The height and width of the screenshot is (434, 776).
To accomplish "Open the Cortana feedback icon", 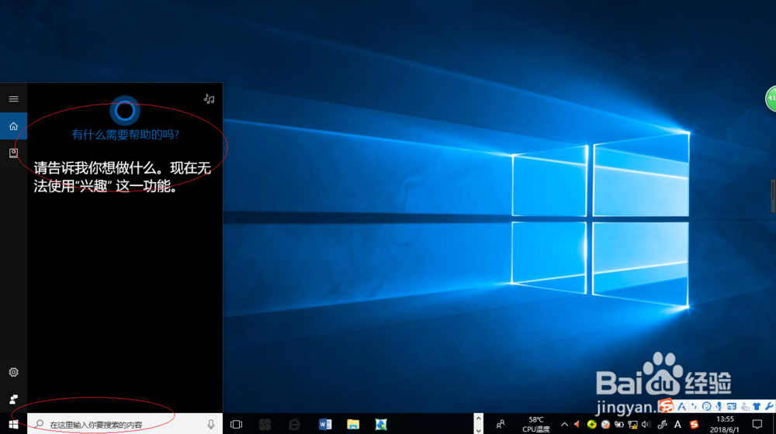I will pos(13,399).
